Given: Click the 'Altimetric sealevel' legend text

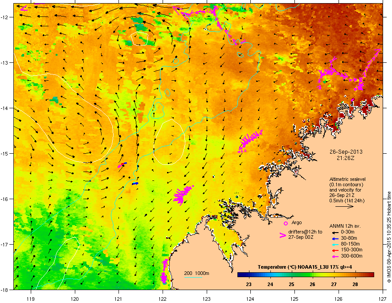Looking at the screenshot, I should pos(347,179).
